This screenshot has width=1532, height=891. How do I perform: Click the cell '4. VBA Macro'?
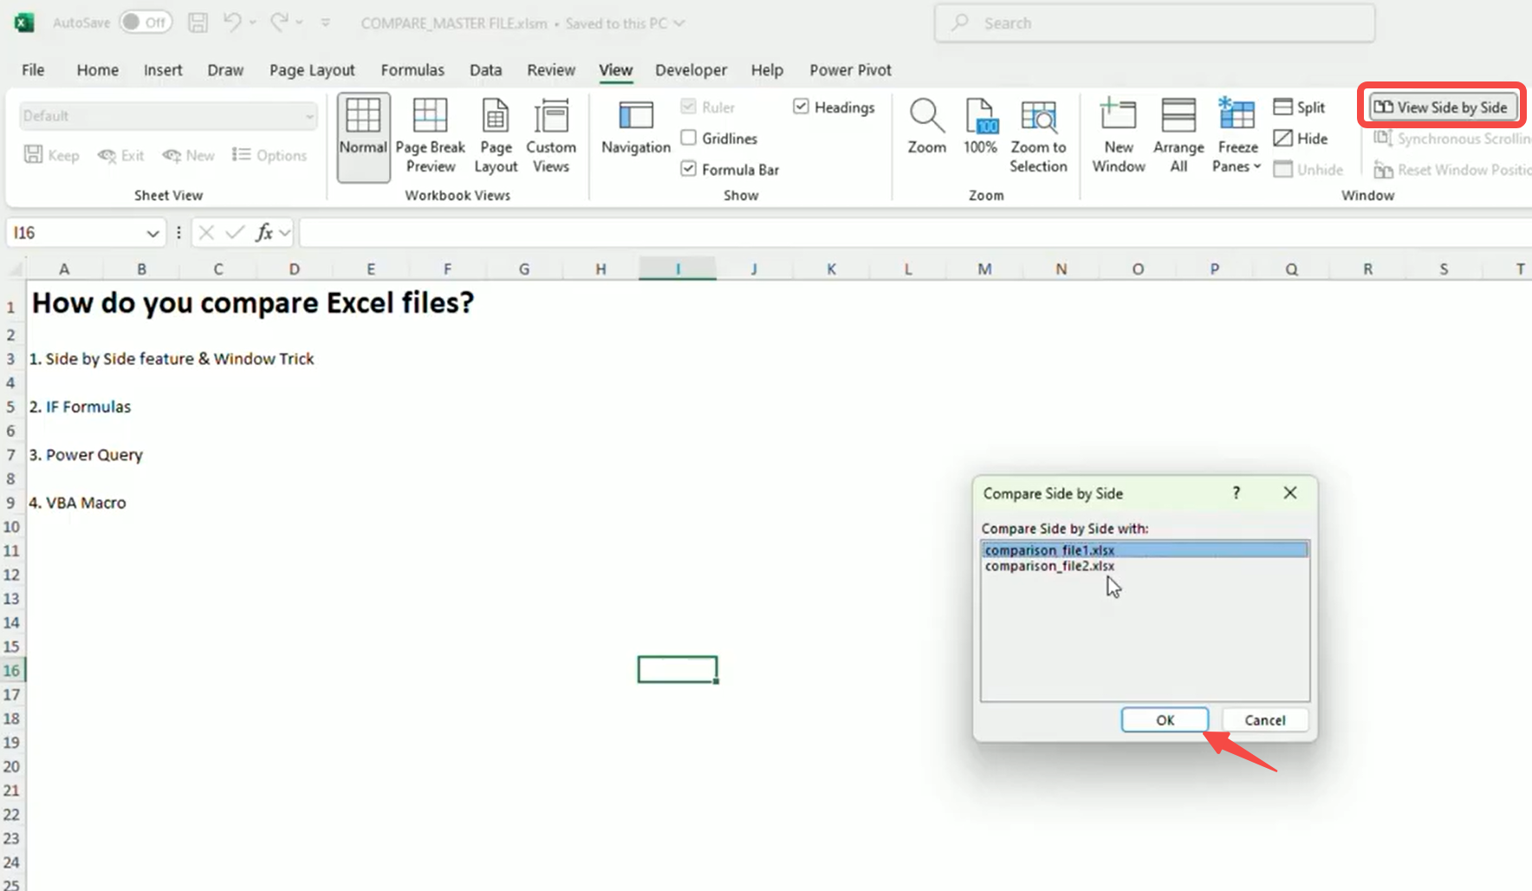[77, 503]
